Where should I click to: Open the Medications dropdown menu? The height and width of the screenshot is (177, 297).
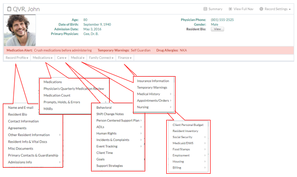click(x=42, y=58)
